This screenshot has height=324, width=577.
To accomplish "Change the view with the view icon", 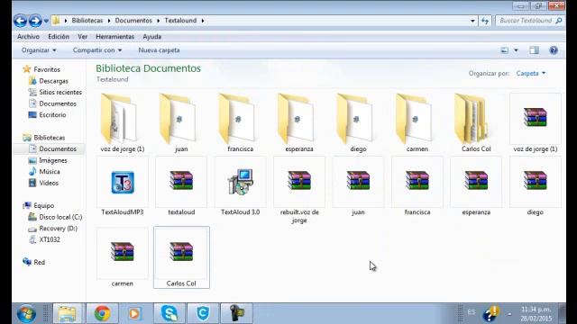I will 505,50.
